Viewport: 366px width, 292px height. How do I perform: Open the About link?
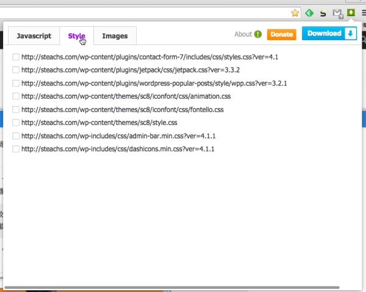tap(243, 34)
